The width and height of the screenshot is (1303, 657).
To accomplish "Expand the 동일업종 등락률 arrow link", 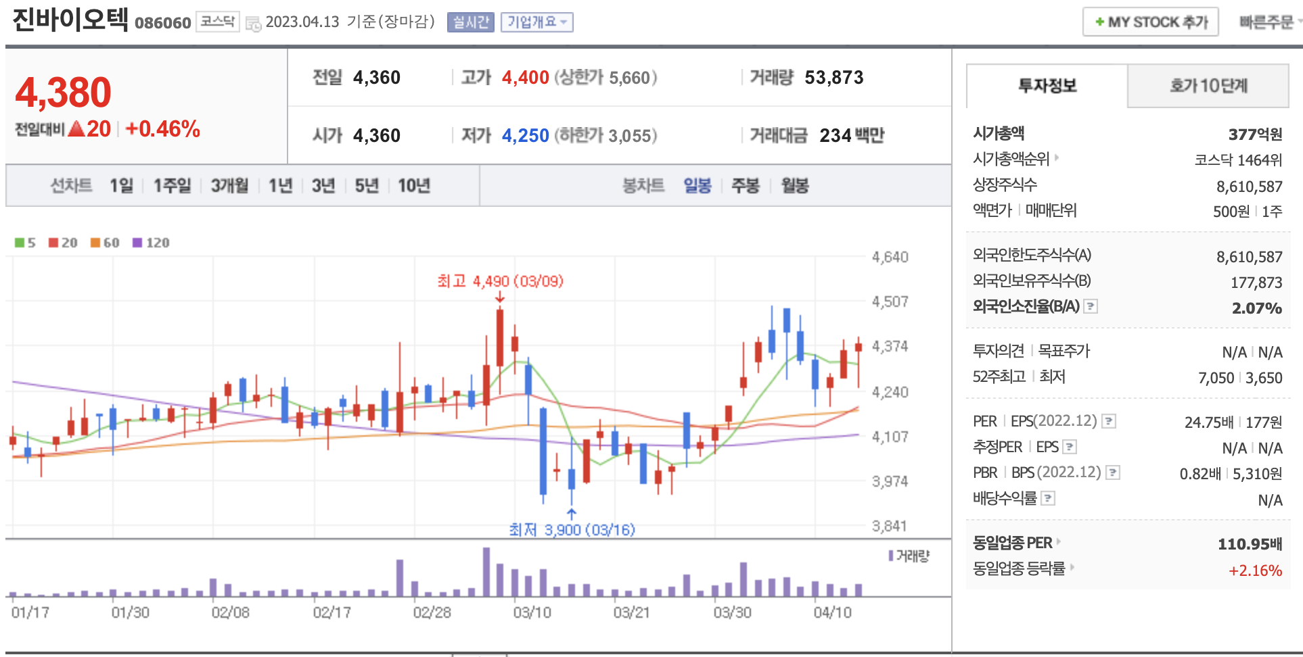I will pos(1072,568).
